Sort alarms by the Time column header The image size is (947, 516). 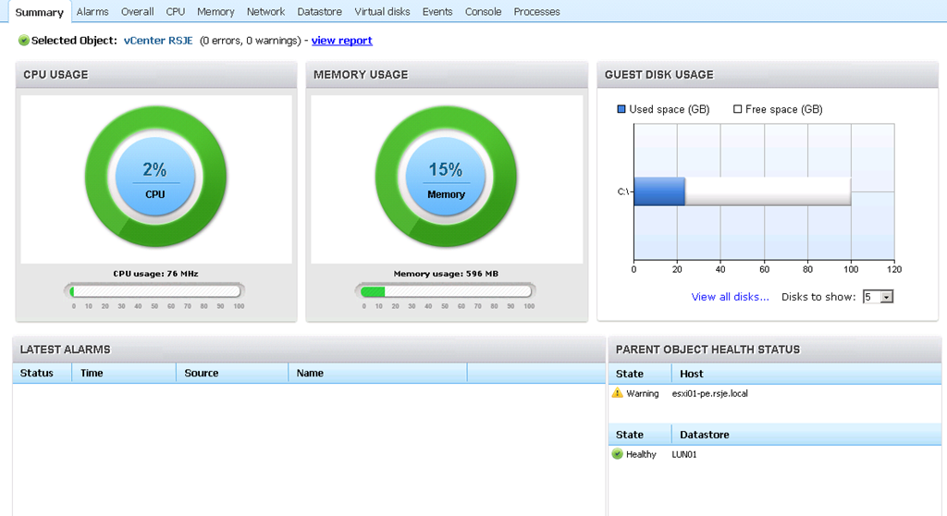(123, 374)
